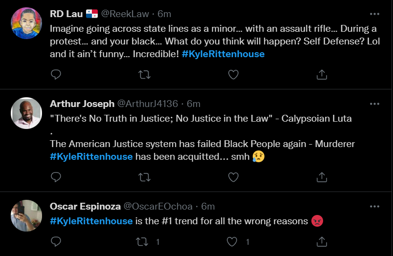The height and width of the screenshot is (256, 393).
Task: Like Oscar Espinoza's tweet
Action: tap(233, 241)
